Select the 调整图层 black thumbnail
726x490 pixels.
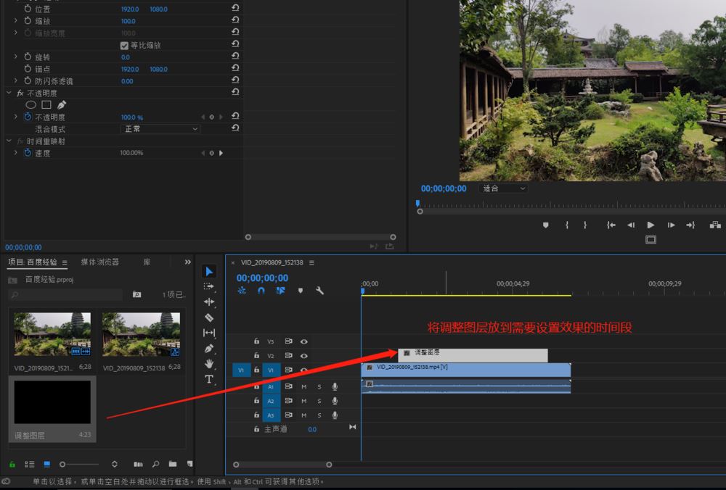pyautogui.click(x=52, y=402)
